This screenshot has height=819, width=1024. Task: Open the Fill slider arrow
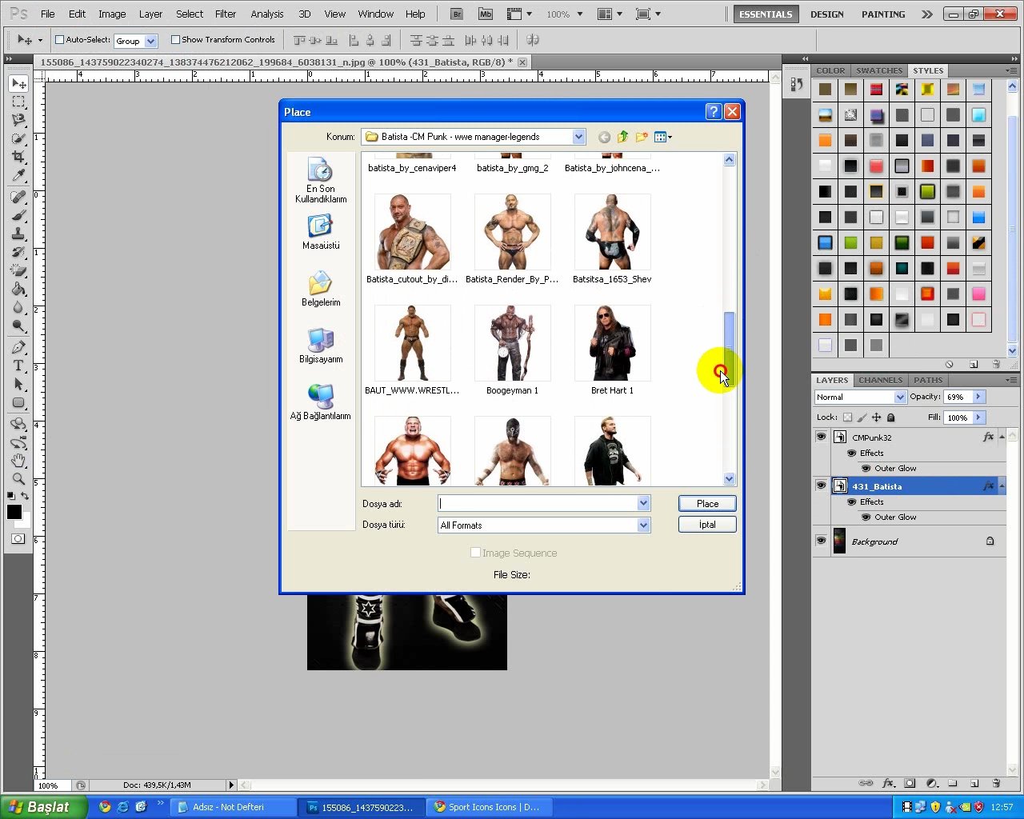coord(978,417)
